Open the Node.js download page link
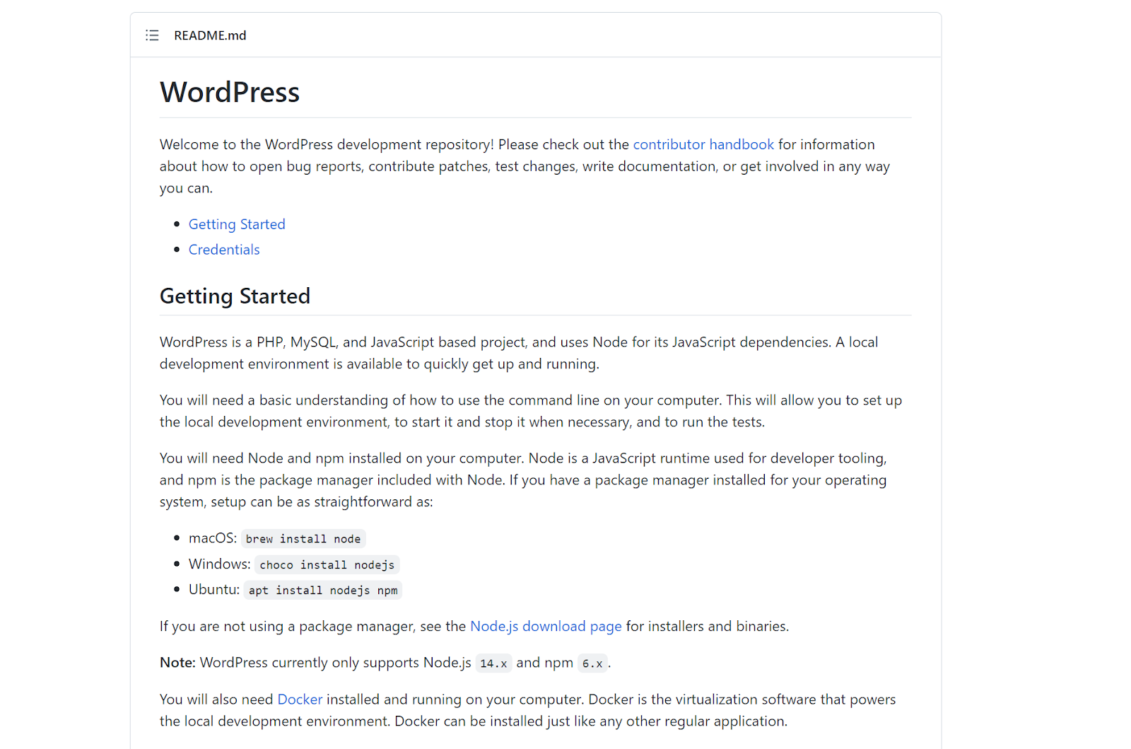The width and height of the screenshot is (1131, 749). pos(545,626)
